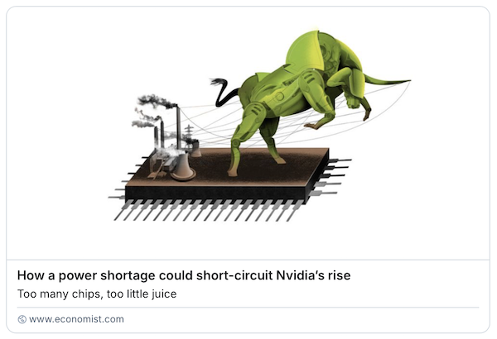Open the Nvidia power shortage headline
The image size is (497, 339).
click(x=184, y=275)
